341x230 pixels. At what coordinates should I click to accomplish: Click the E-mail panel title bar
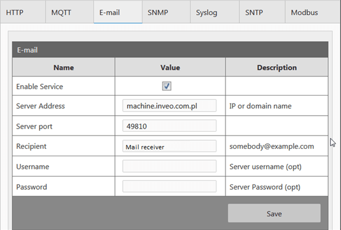pos(170,50)
